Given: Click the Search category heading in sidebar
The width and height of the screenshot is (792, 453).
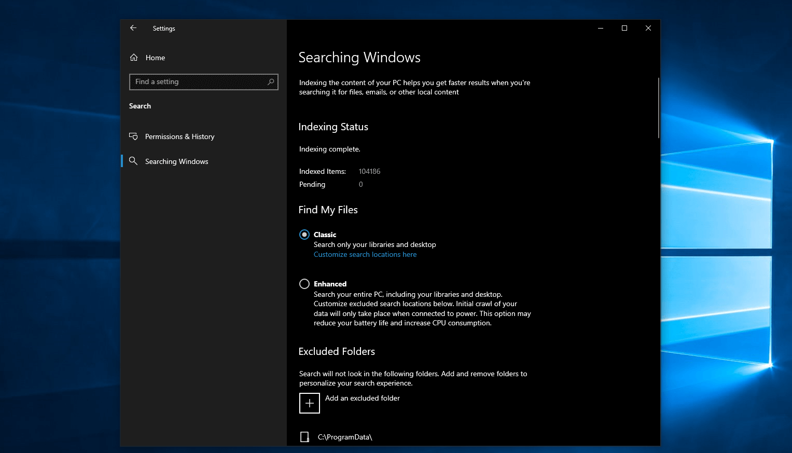Looking at the screenshot, I should click(x=140, y=106).
